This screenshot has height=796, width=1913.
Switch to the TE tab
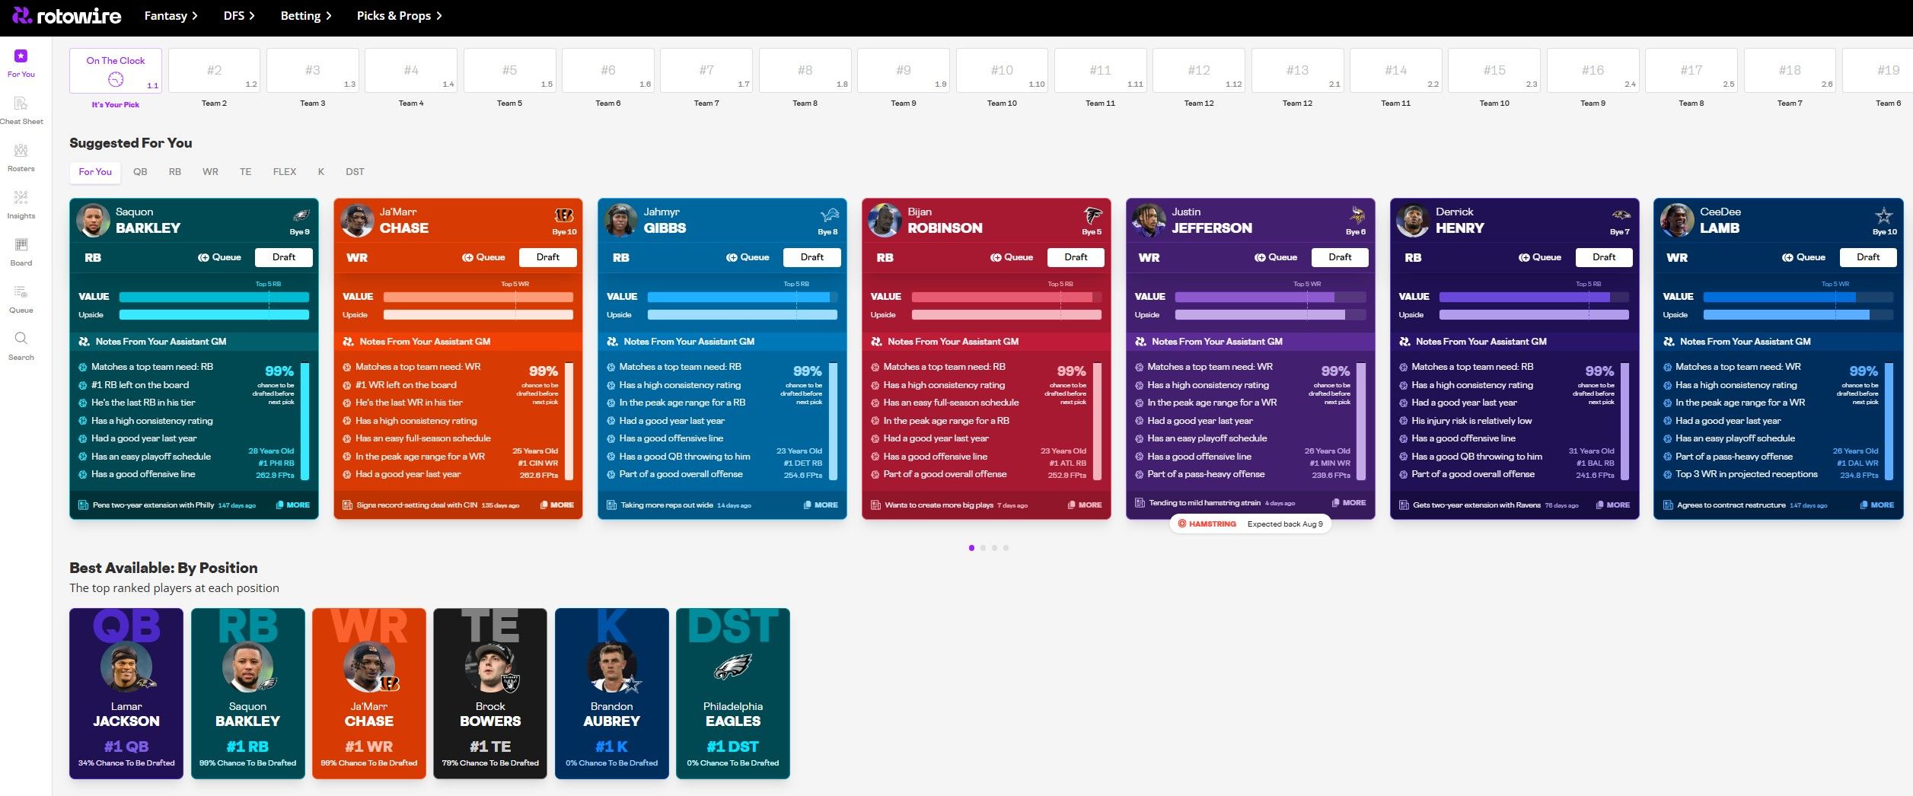pos(245,172)
